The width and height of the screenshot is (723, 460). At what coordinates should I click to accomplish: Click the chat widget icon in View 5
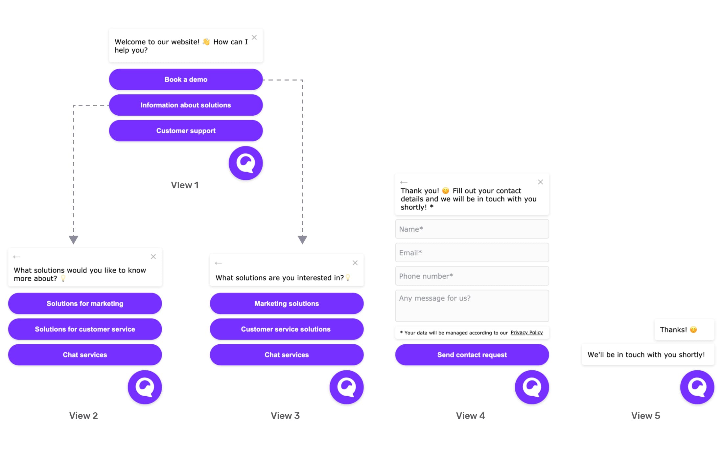[x=697, y=387]
